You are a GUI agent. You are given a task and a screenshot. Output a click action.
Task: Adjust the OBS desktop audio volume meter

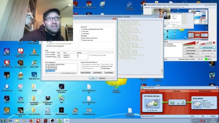coord(206,43)
